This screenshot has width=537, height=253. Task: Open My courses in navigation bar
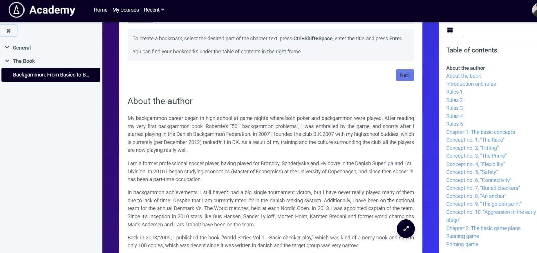click(126, 10)
